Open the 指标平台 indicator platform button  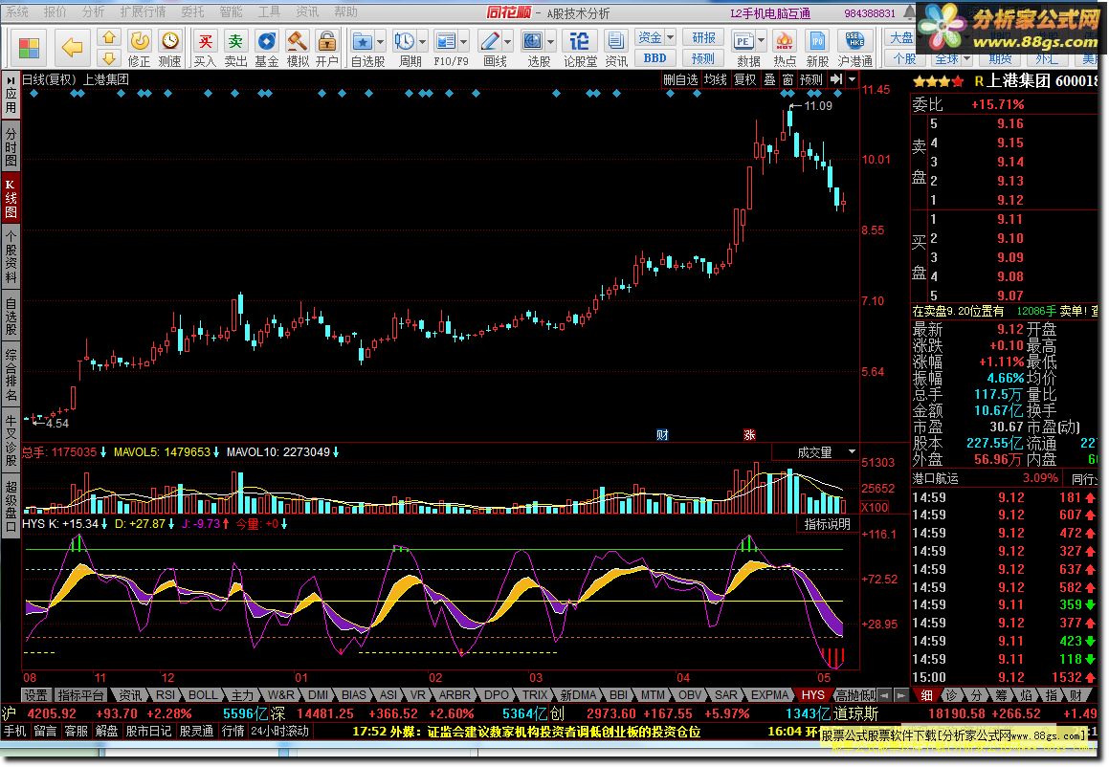click(80, 695)
